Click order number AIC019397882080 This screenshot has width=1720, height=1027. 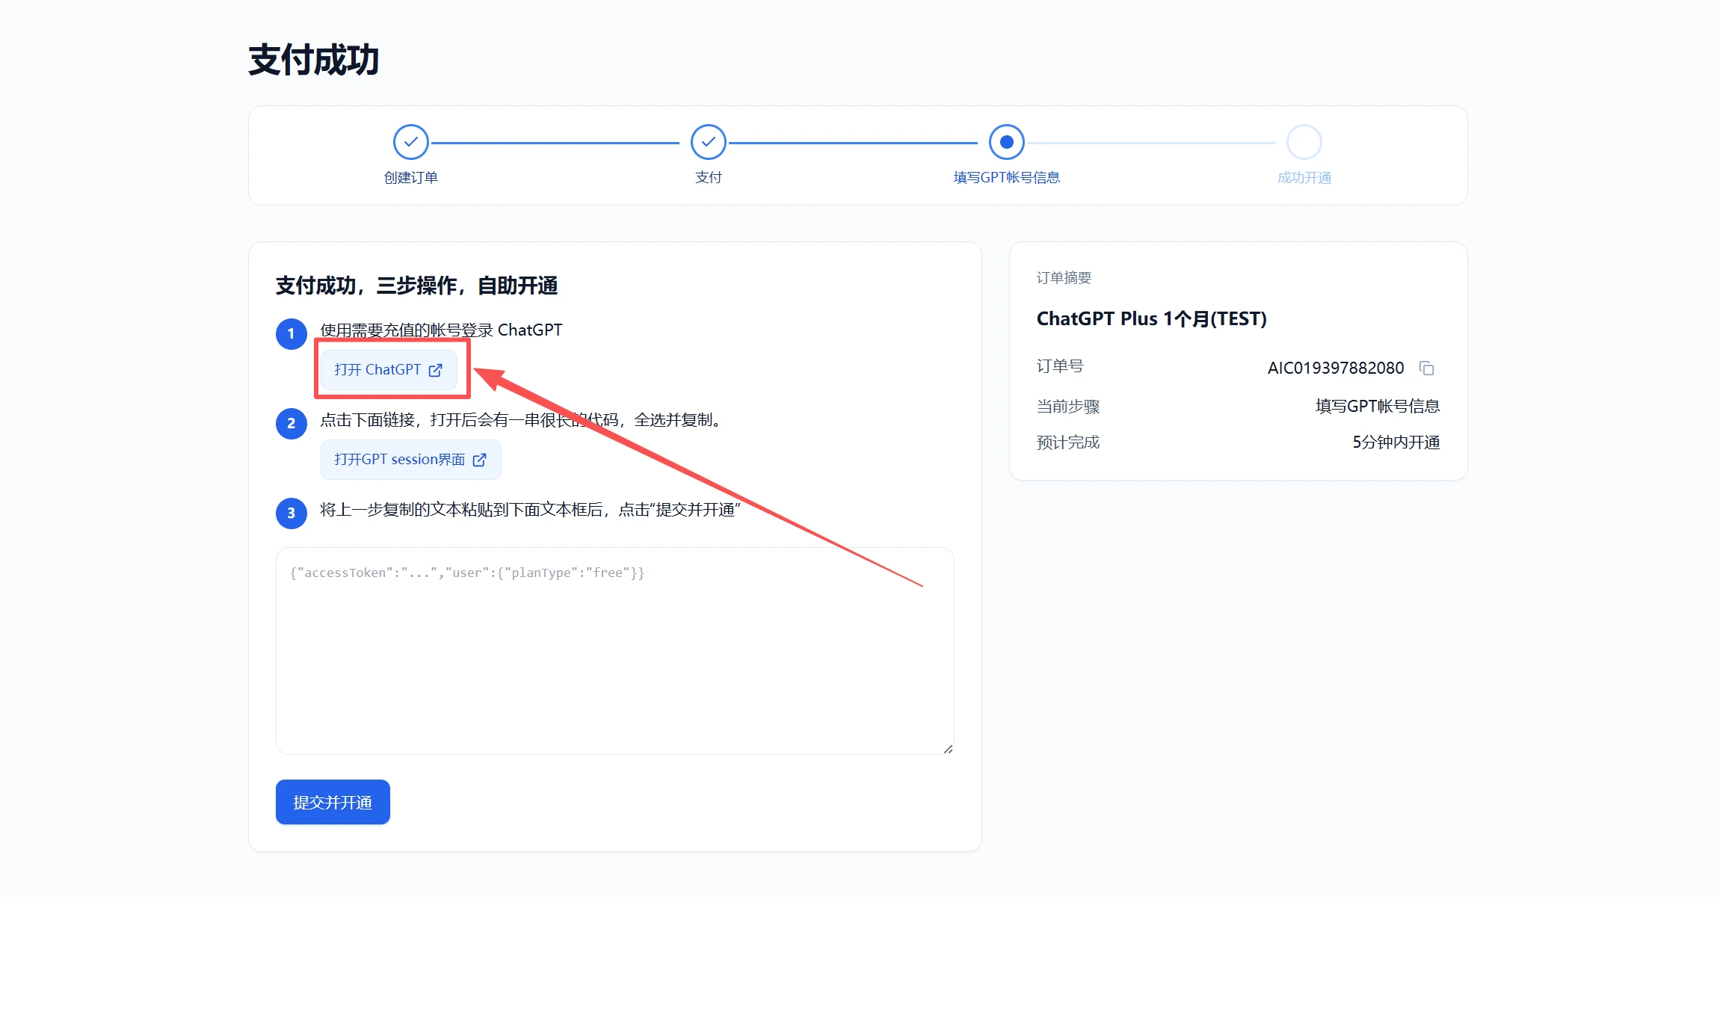[x=1335, y=368]
